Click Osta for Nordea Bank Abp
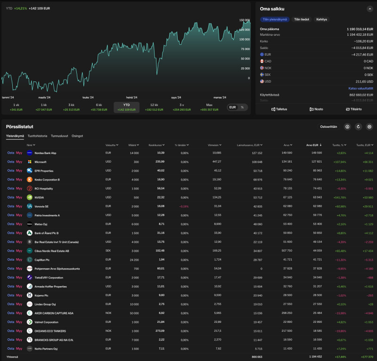377x361 pixels. click(11, 153)
